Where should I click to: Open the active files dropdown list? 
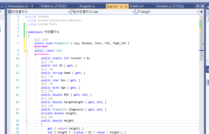tap(198, 6)
